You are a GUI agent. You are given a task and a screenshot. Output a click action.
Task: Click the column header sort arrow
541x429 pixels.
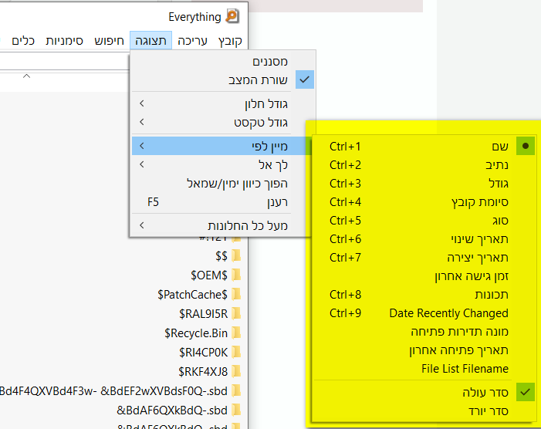[x=26, y=76]
